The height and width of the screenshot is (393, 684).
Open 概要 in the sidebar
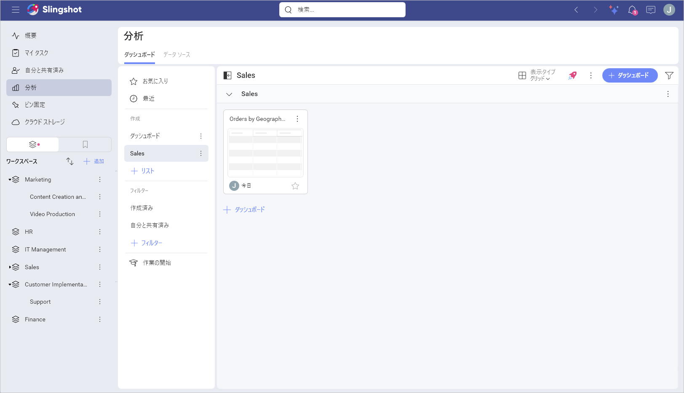[x=59, y=36]
